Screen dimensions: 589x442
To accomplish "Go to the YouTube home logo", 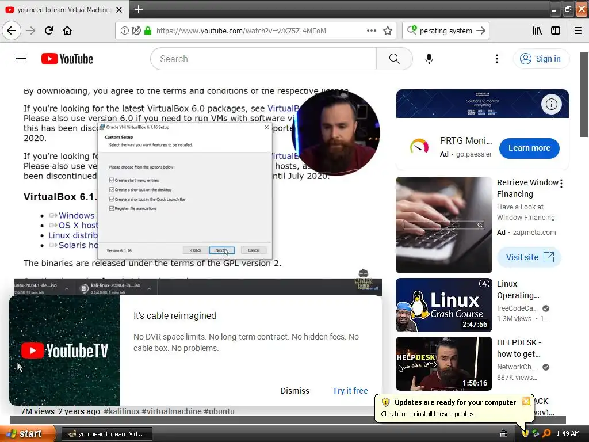I will [x=67, y=59].
